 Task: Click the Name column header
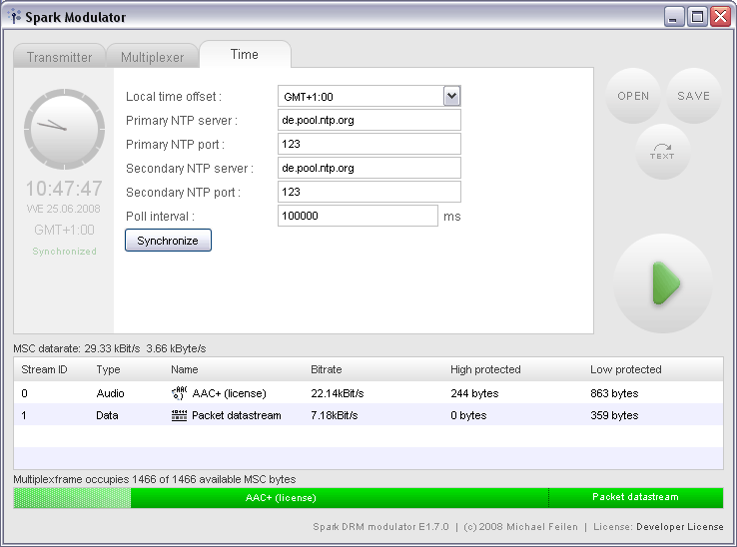coord(184,369)
